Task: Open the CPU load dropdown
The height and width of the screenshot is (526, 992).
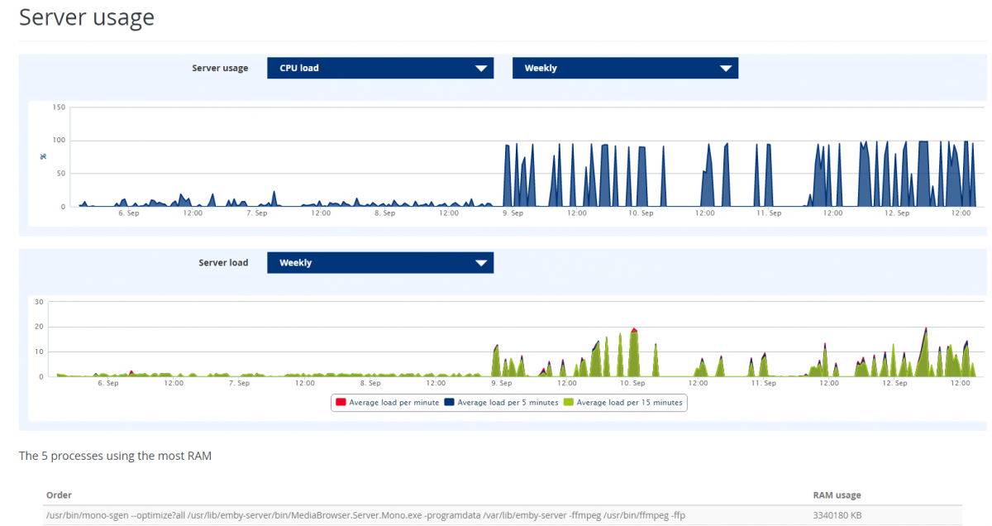Action: tap(380, 69)
